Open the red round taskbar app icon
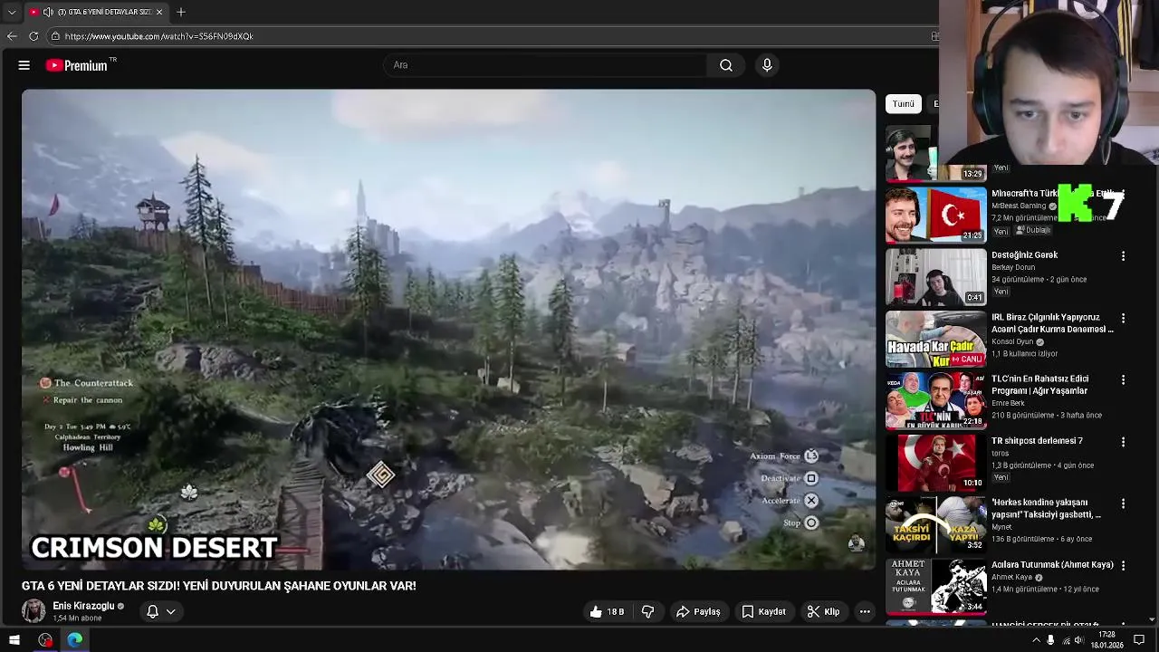1159x652 pixels. [45, 640]
